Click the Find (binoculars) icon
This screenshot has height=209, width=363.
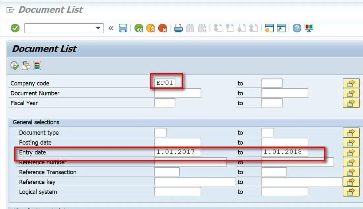coord(190,28)
